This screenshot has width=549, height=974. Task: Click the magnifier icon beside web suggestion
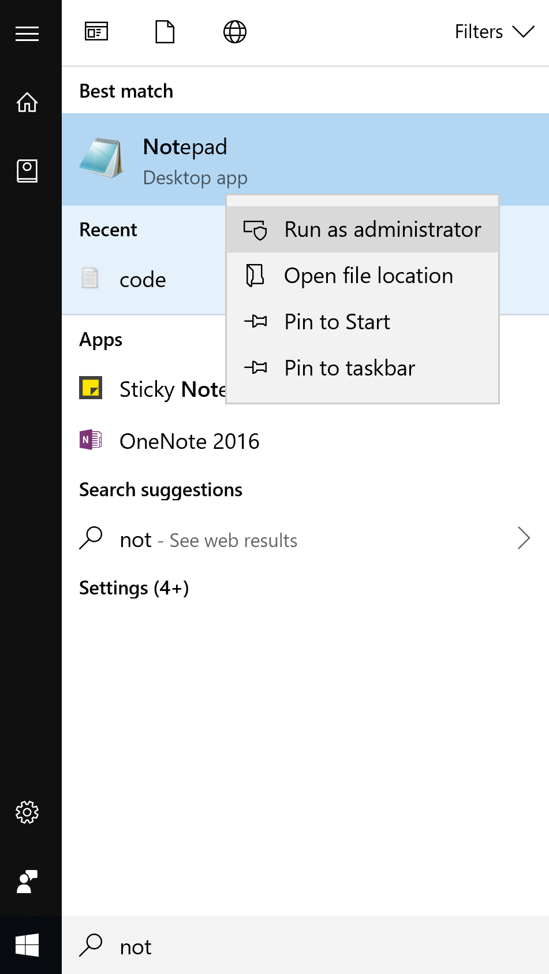pos(91,538)
